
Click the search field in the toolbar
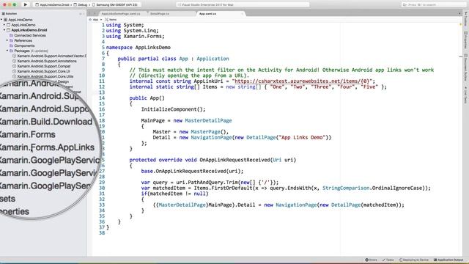pyautogui.click(x=433, y=5)
